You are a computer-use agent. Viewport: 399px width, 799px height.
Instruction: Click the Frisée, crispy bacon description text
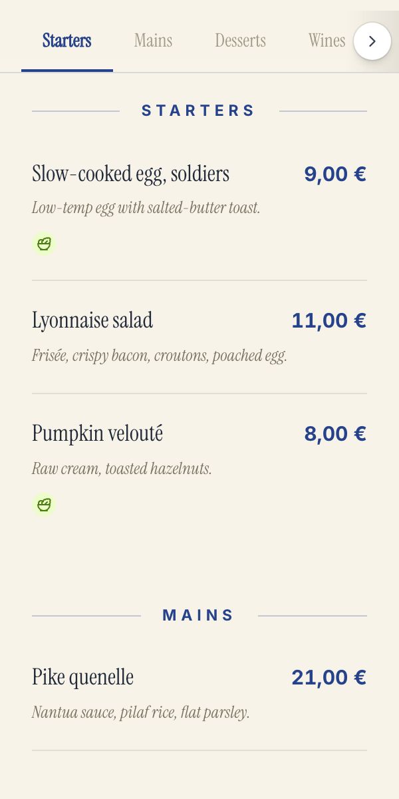coord(160,356)
